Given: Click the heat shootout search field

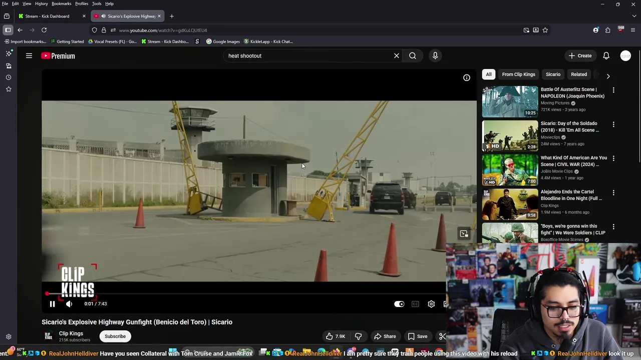Looking at the screenshot, I should (x=308, y=55).
